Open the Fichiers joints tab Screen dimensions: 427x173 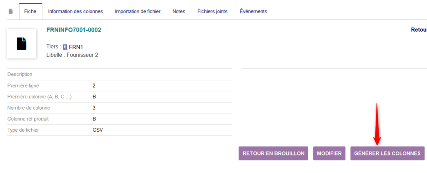click(x=212, y=11)
